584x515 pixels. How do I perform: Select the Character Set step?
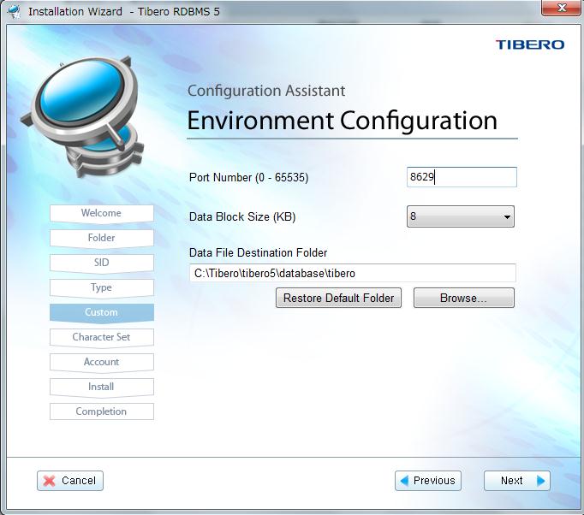coord(102,338)
